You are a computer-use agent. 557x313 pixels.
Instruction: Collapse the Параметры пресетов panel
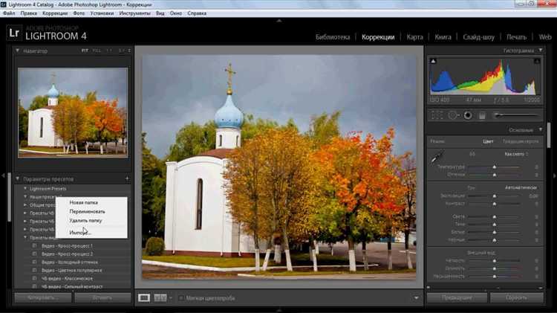pos(17,178)
